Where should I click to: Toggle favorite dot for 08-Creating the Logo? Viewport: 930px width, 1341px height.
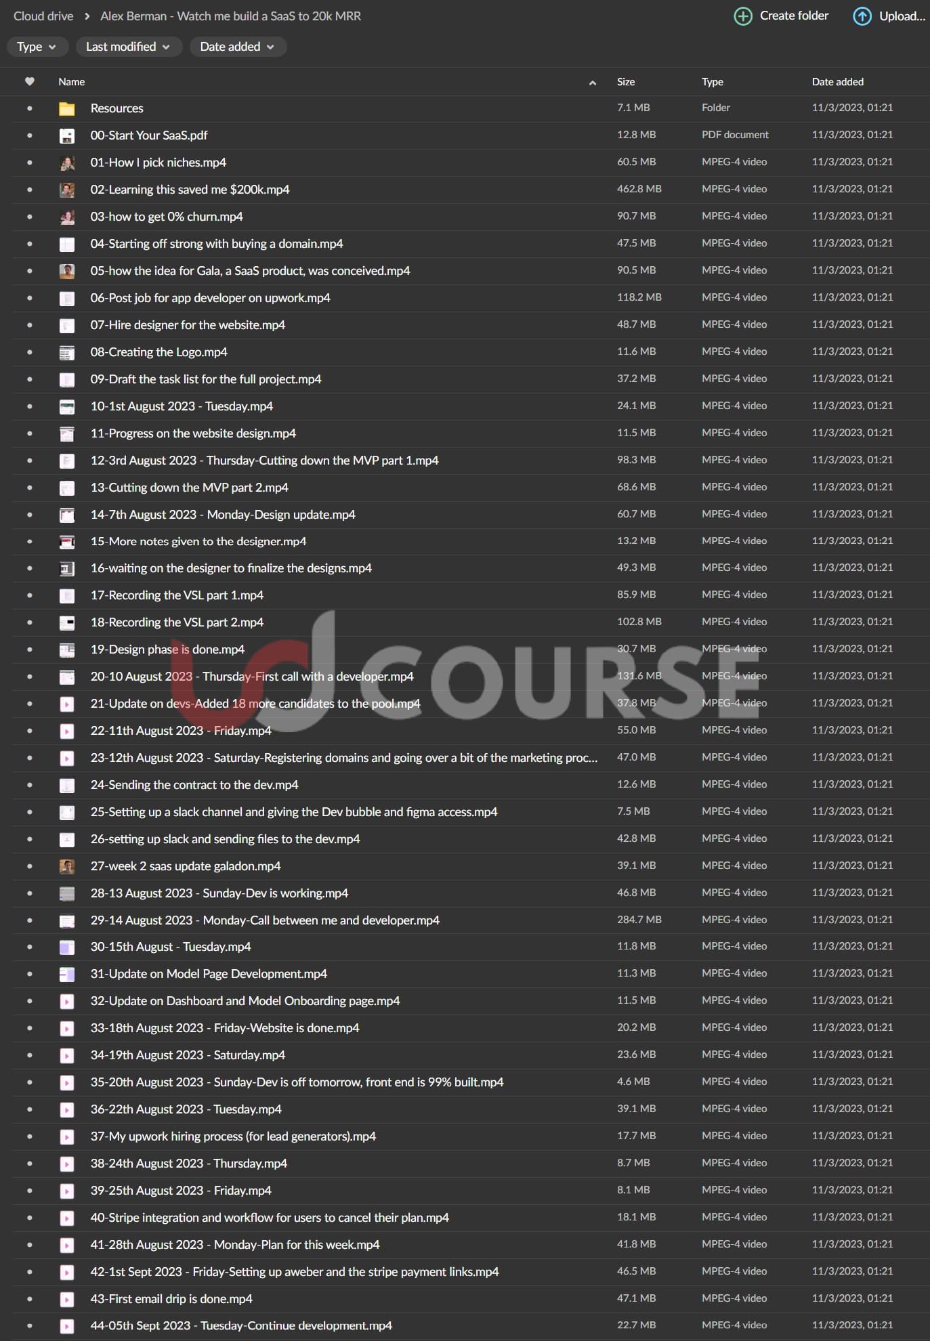(29, 352)
